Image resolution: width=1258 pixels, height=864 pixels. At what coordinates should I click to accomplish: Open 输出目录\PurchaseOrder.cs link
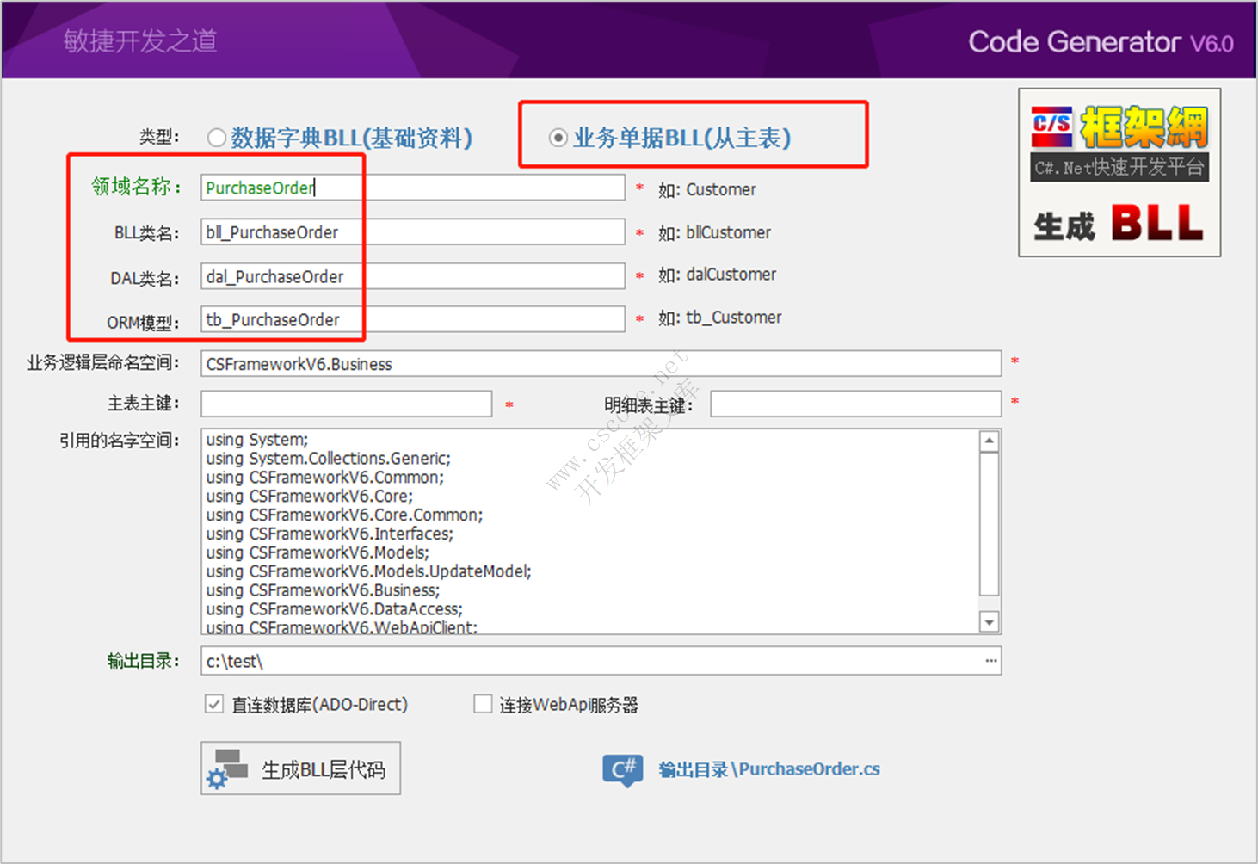tap(769, 769)
